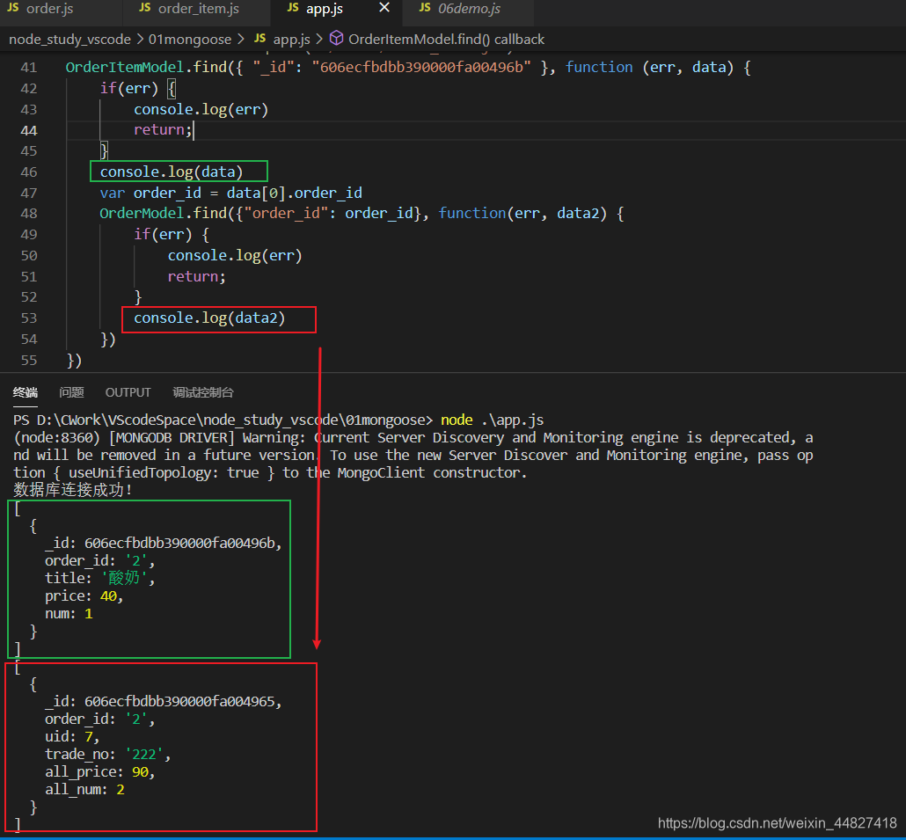This screenshot has height=840, width=906.
Task: Click 'console.log(data)' on line 46
Action: 172,172
